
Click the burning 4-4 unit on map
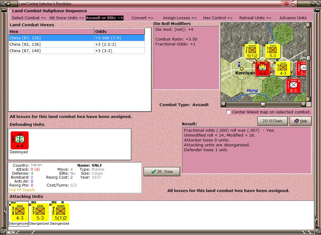pyautogui.click(x=263, y=68)
